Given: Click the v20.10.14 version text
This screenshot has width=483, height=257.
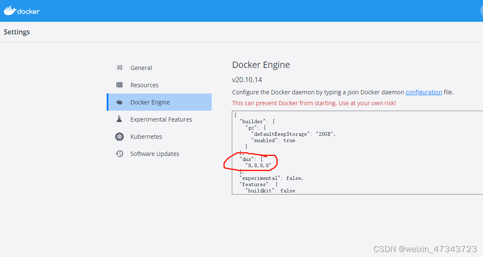Looking at the screenshot, I should pos(247,80).
